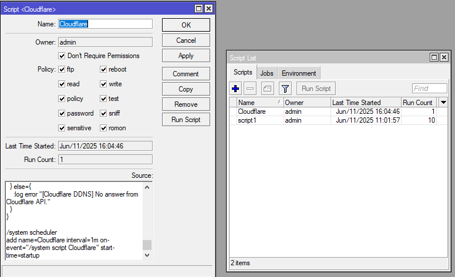
Task: Sort the list by the Name column header
Action: click(260, 102)
